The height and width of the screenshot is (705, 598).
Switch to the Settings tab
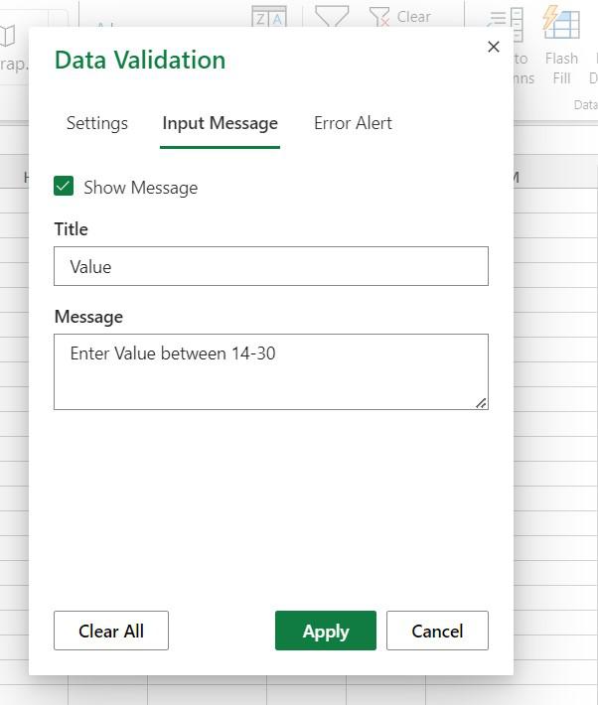click(x=97, y=123)
